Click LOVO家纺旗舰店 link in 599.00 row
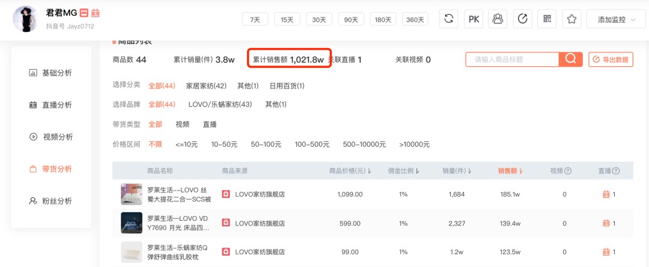The image size is (649, 267). (260, 224)
